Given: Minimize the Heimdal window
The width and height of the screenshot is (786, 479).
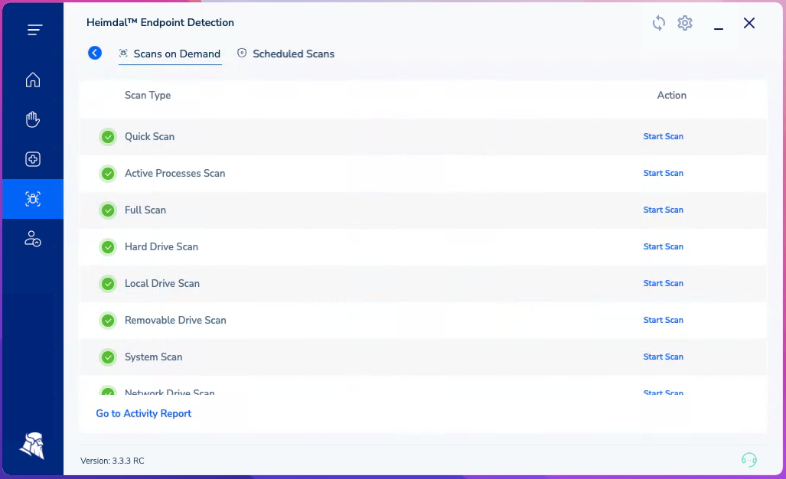Looking at the screenshot, I should tap(719, 28).
